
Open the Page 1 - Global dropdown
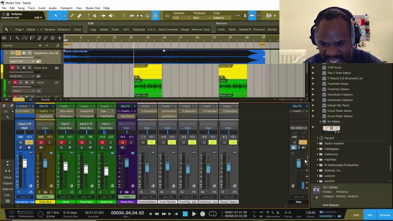[28, 29]
